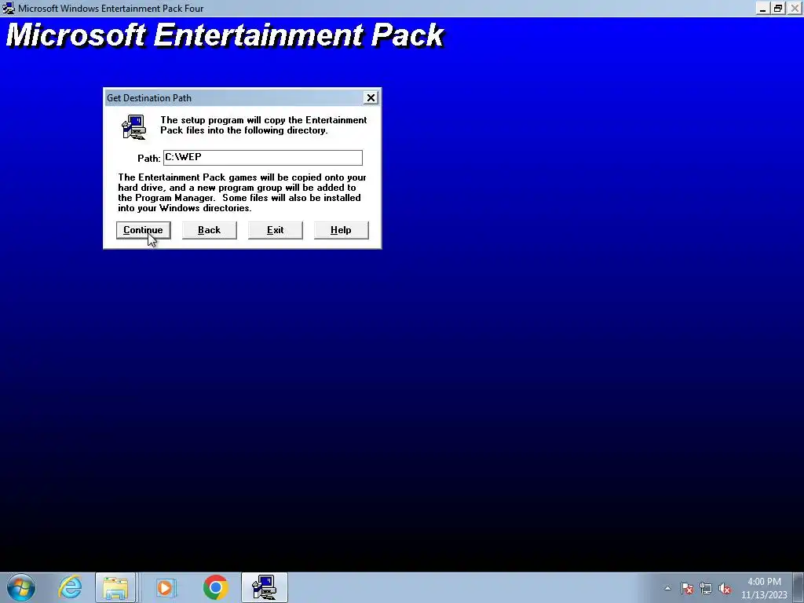
Task: Click the Get Destination Path title text
Action: pyautogui.click(x=149, y=98)
